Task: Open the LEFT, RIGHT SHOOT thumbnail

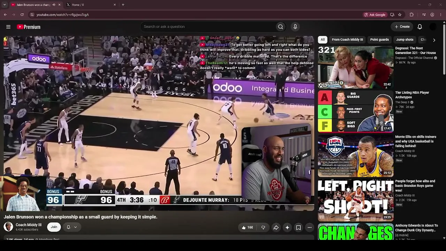Action: [x=355, y=200]
